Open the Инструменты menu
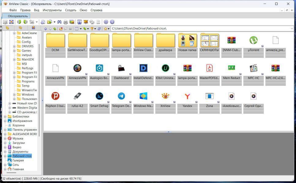This screenshot has width=296, height=183. 52,10
